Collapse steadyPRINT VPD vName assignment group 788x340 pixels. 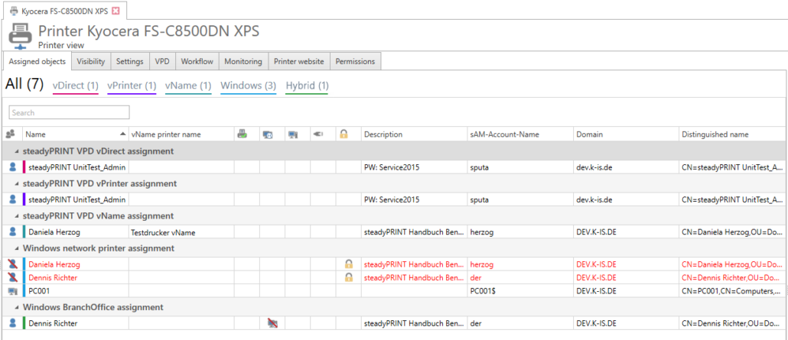[x=16, y=216]
